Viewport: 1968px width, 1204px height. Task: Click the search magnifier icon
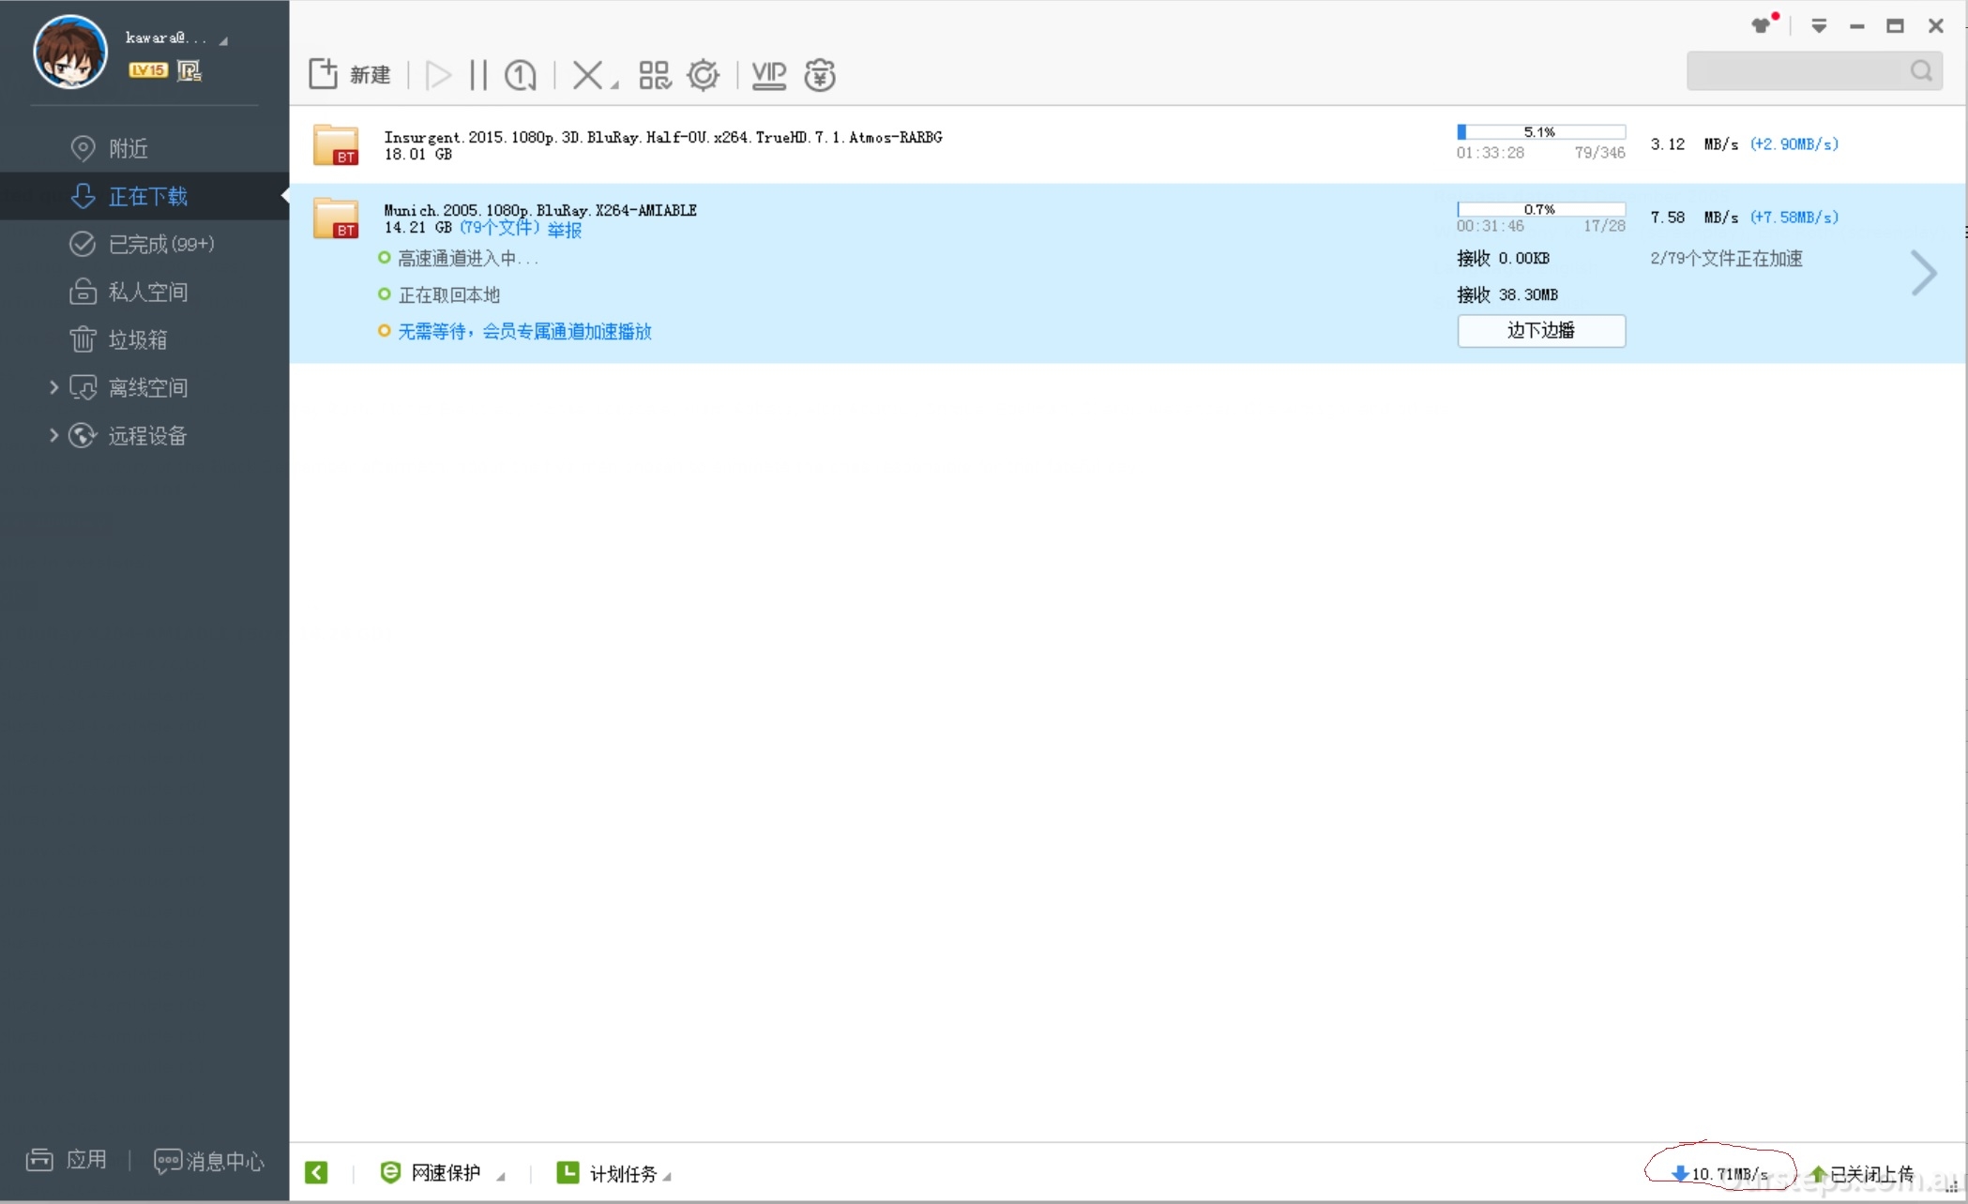tap(1921, 71)
